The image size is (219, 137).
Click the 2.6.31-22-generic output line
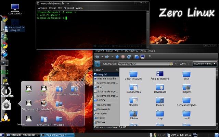pos(48,15)
